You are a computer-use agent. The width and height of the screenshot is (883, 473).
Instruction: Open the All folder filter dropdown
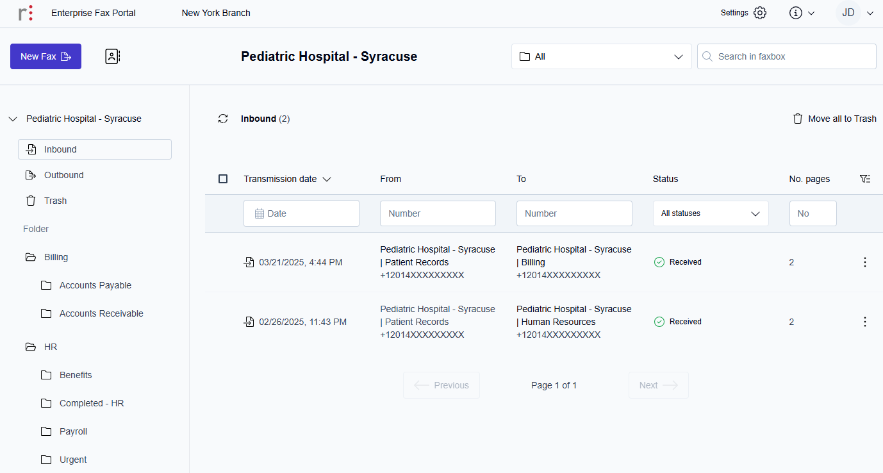pos(601,56)
